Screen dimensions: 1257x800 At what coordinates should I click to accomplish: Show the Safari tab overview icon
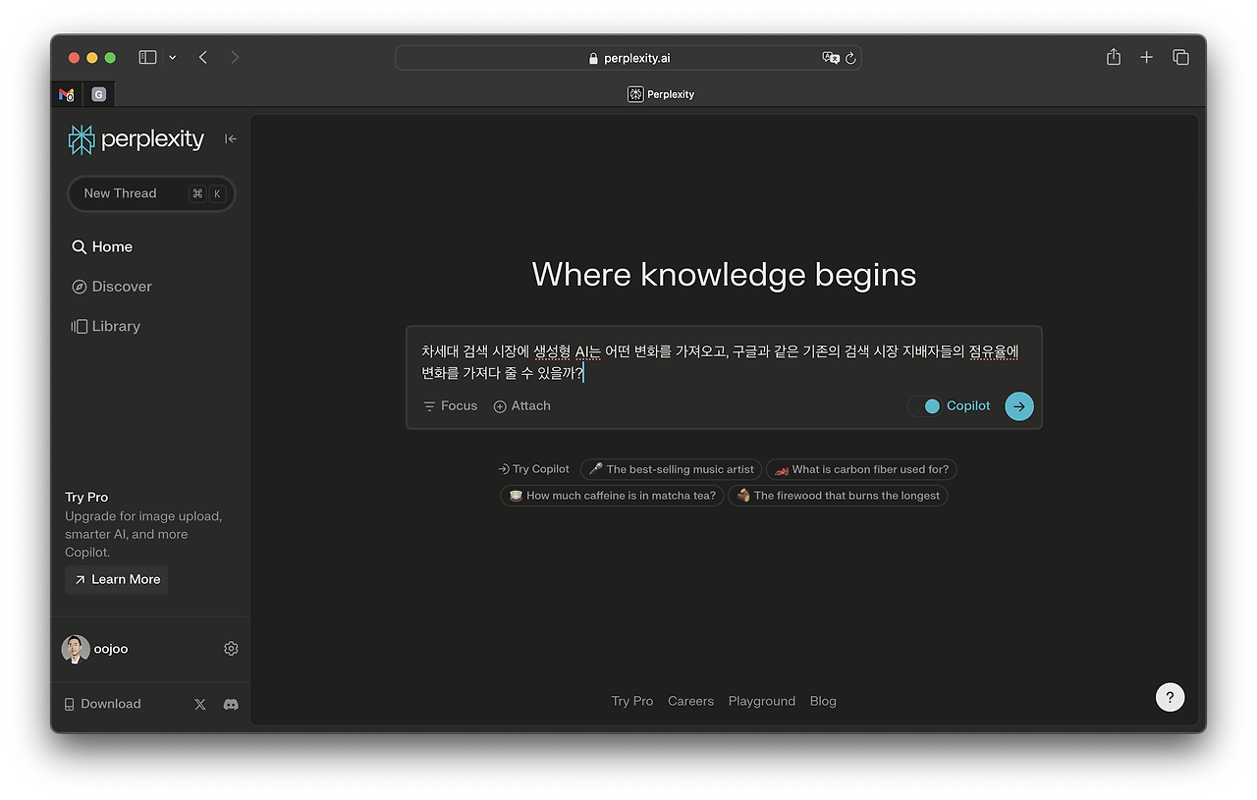[x=1180, y=58]
